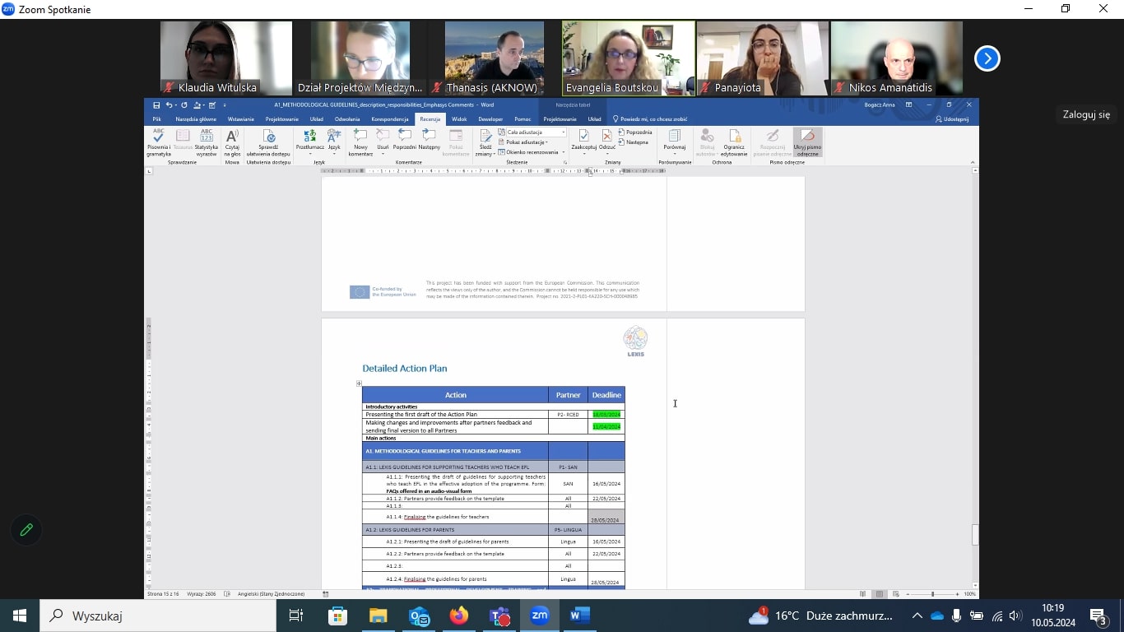Go to Następny comment in Komentarze group

pyautogui.click(x=429, y=139)
